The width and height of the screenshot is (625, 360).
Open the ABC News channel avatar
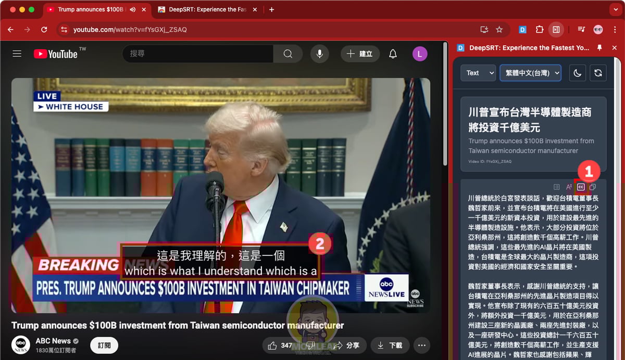coord(21,345)
